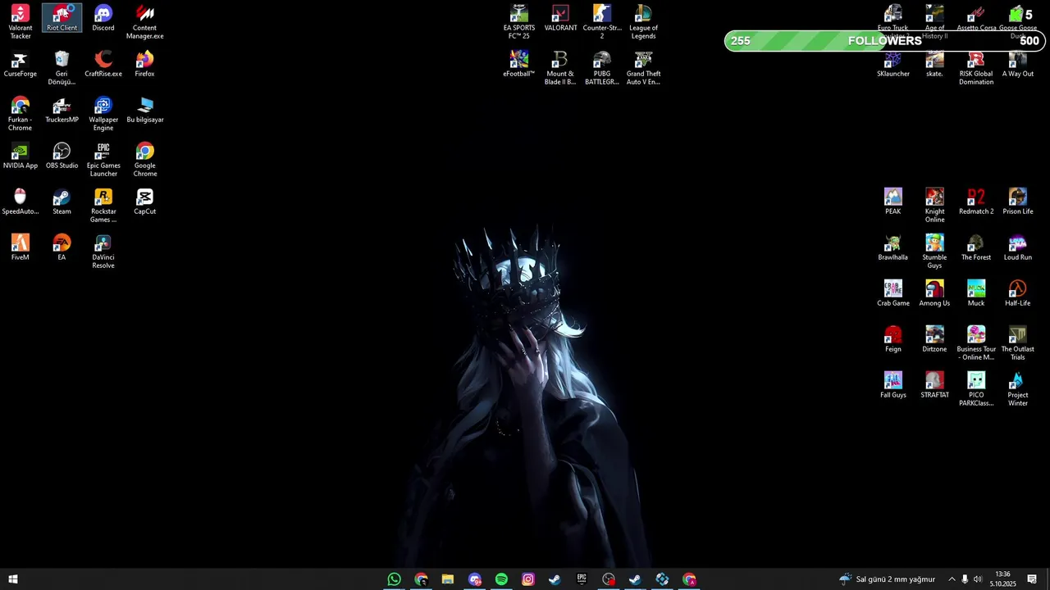
Task: Open Firefox desktop shortcut
Action: point(145,64)
